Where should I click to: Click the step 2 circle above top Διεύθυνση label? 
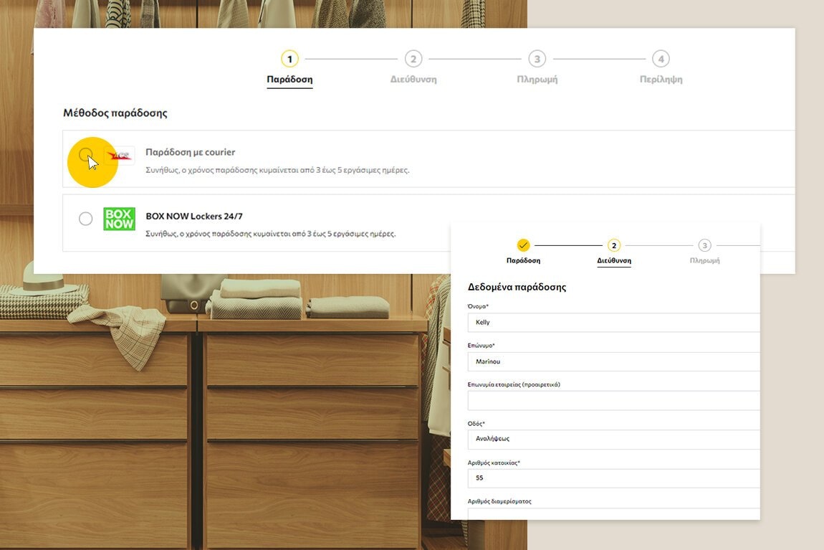pos(413,59)
